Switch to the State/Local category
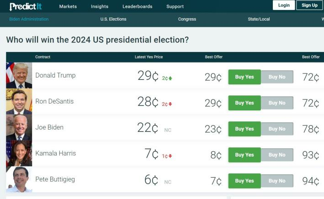The image size is (324, 199). 259,19
